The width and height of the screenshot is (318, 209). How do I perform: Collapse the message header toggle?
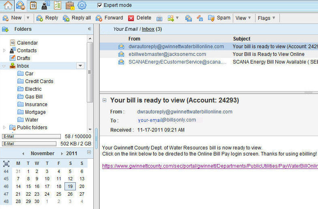tap(105, 100)
